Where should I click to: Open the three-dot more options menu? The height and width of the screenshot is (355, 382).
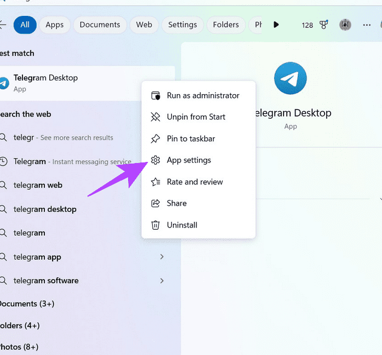tap(367, 25)
